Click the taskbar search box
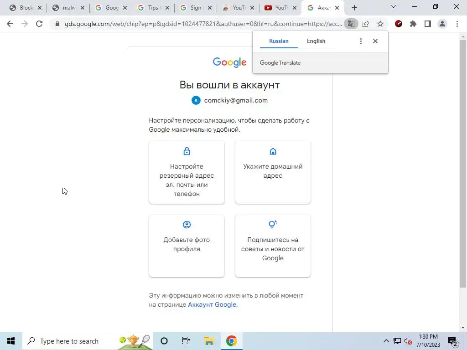 click(x=88, y=341)
